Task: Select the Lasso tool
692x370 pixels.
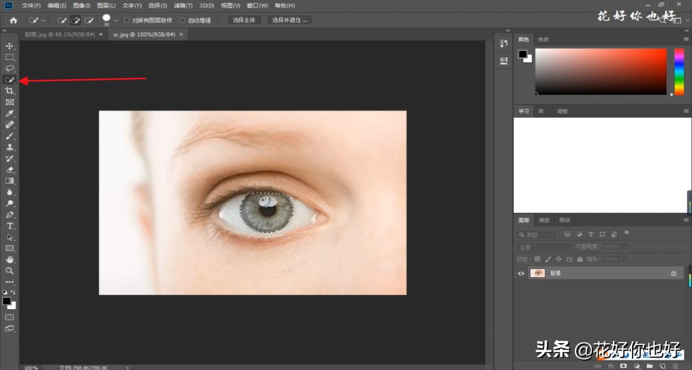Action: coord(9,69)
